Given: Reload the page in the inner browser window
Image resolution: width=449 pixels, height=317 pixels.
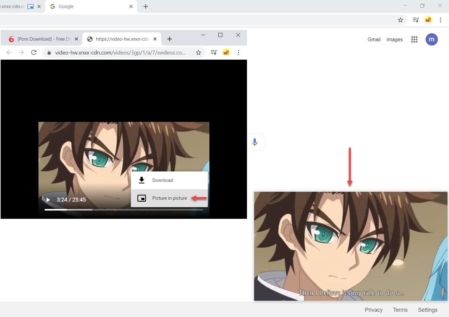Looking at the screenshot, I should 34,52.
